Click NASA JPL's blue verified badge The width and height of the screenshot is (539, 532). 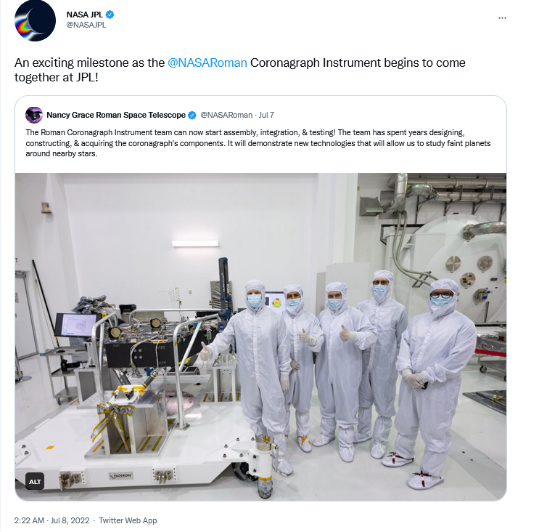click(110, 15)
